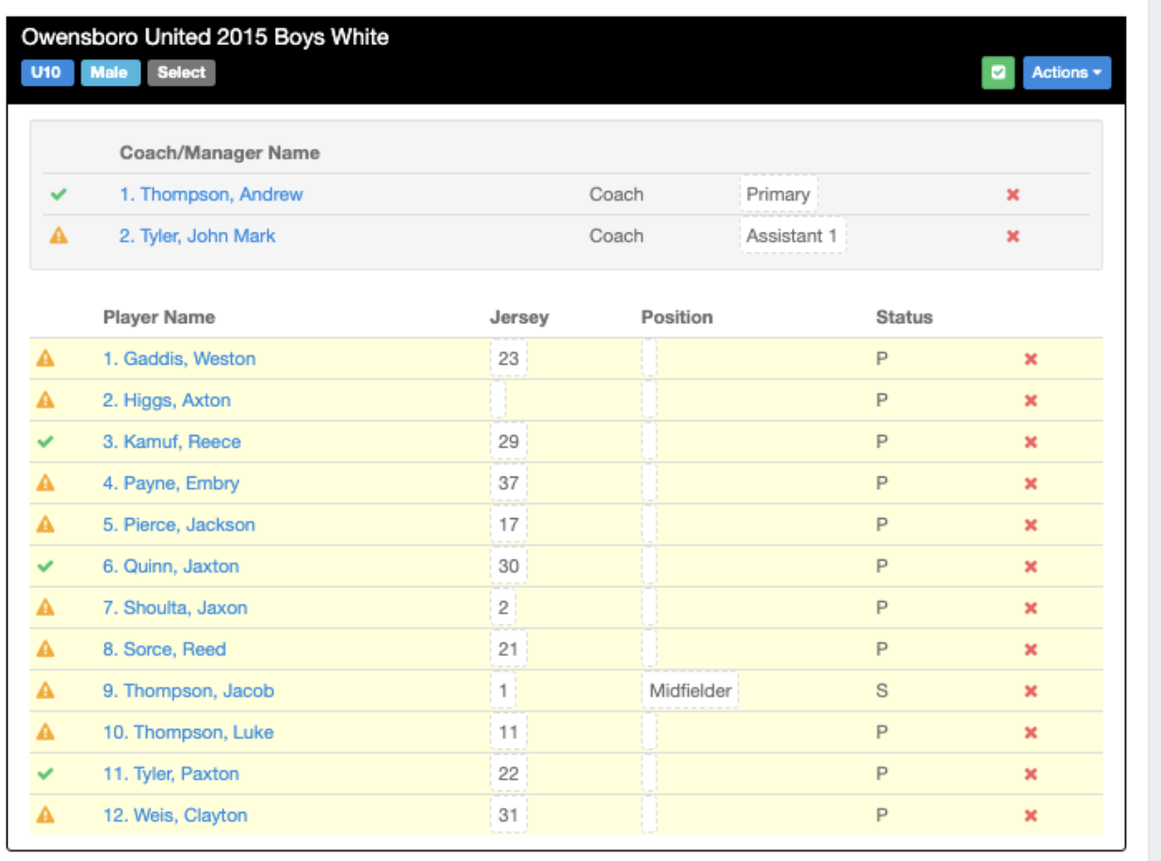Edit jersey number 17 for Pierce, Jackson

(x=509, y=525)
